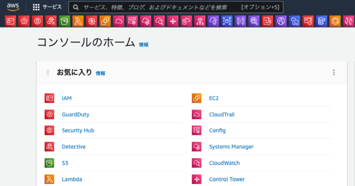Open the blue CloudShell terminal shortcut
This screenshot has height=186, width=355.
(294, 21)
